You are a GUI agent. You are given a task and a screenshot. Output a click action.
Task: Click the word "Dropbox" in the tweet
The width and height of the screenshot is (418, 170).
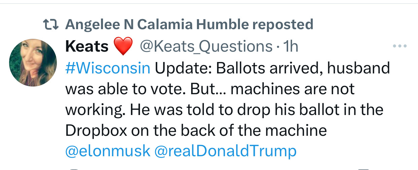[x=96, y=130]
